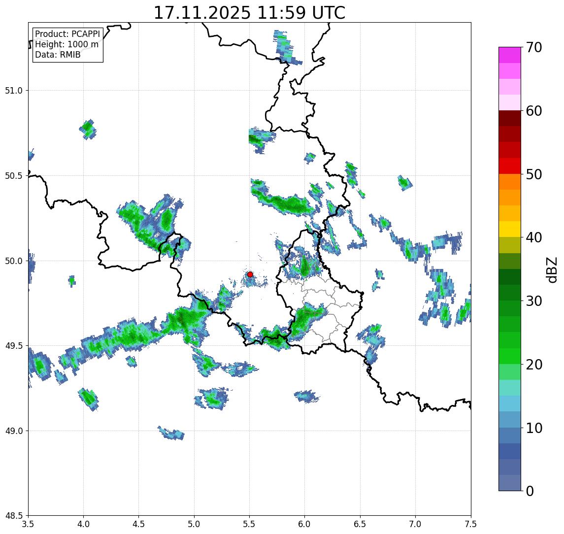This screenshot has height=534, width=564.
Task: Click the longitude axis label 6.5
Action: 360,524
